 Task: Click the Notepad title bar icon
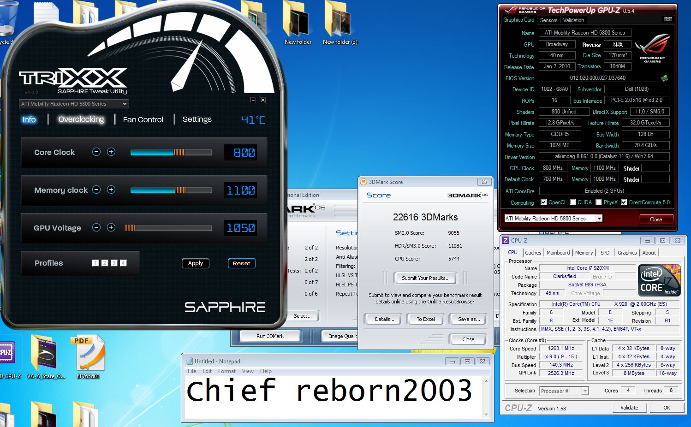(x=189, y=361)
